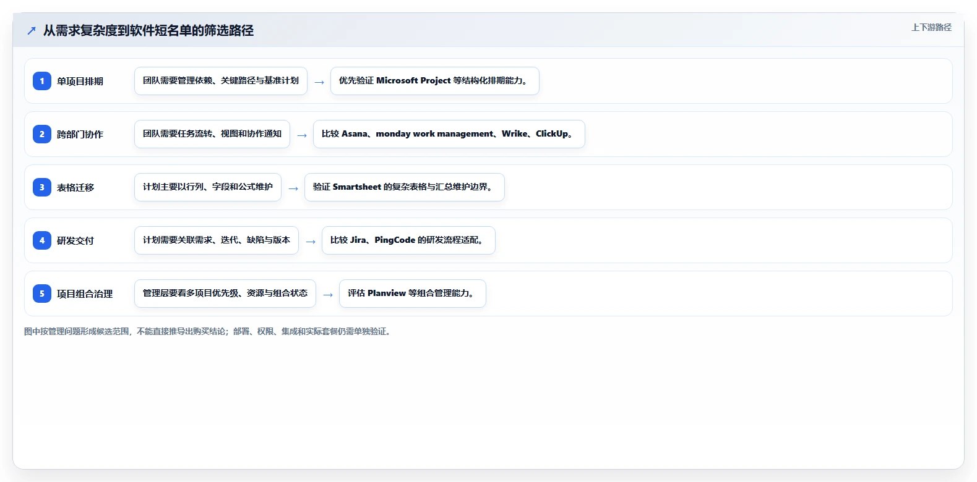Select the 表格迁移 row label
This screenshot has width=977, height=482.
coord(75,187)
